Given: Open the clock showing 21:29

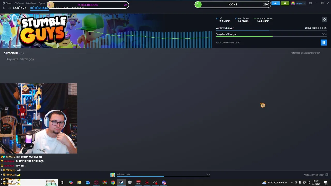Looking at the screenshot, I should tap(316, 183).
